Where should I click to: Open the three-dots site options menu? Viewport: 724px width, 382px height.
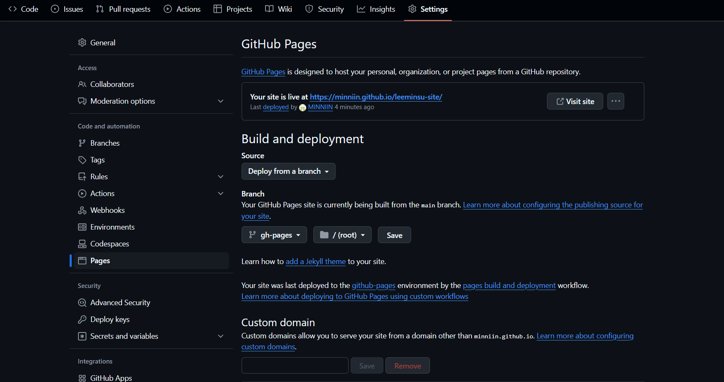click(x=615, y=101)
